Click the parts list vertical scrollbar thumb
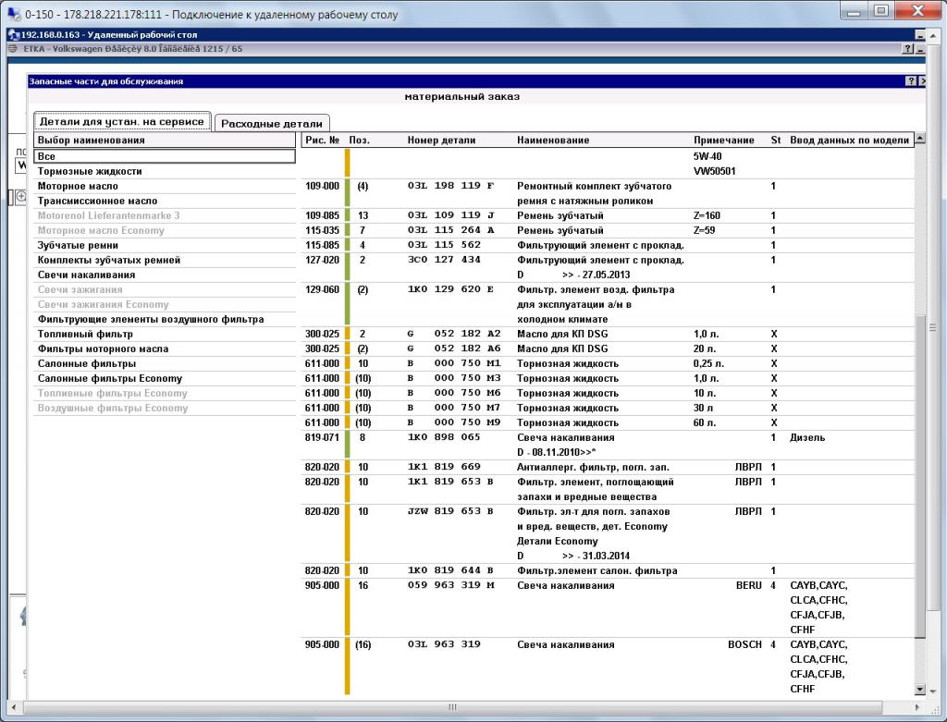 [920, 476]
